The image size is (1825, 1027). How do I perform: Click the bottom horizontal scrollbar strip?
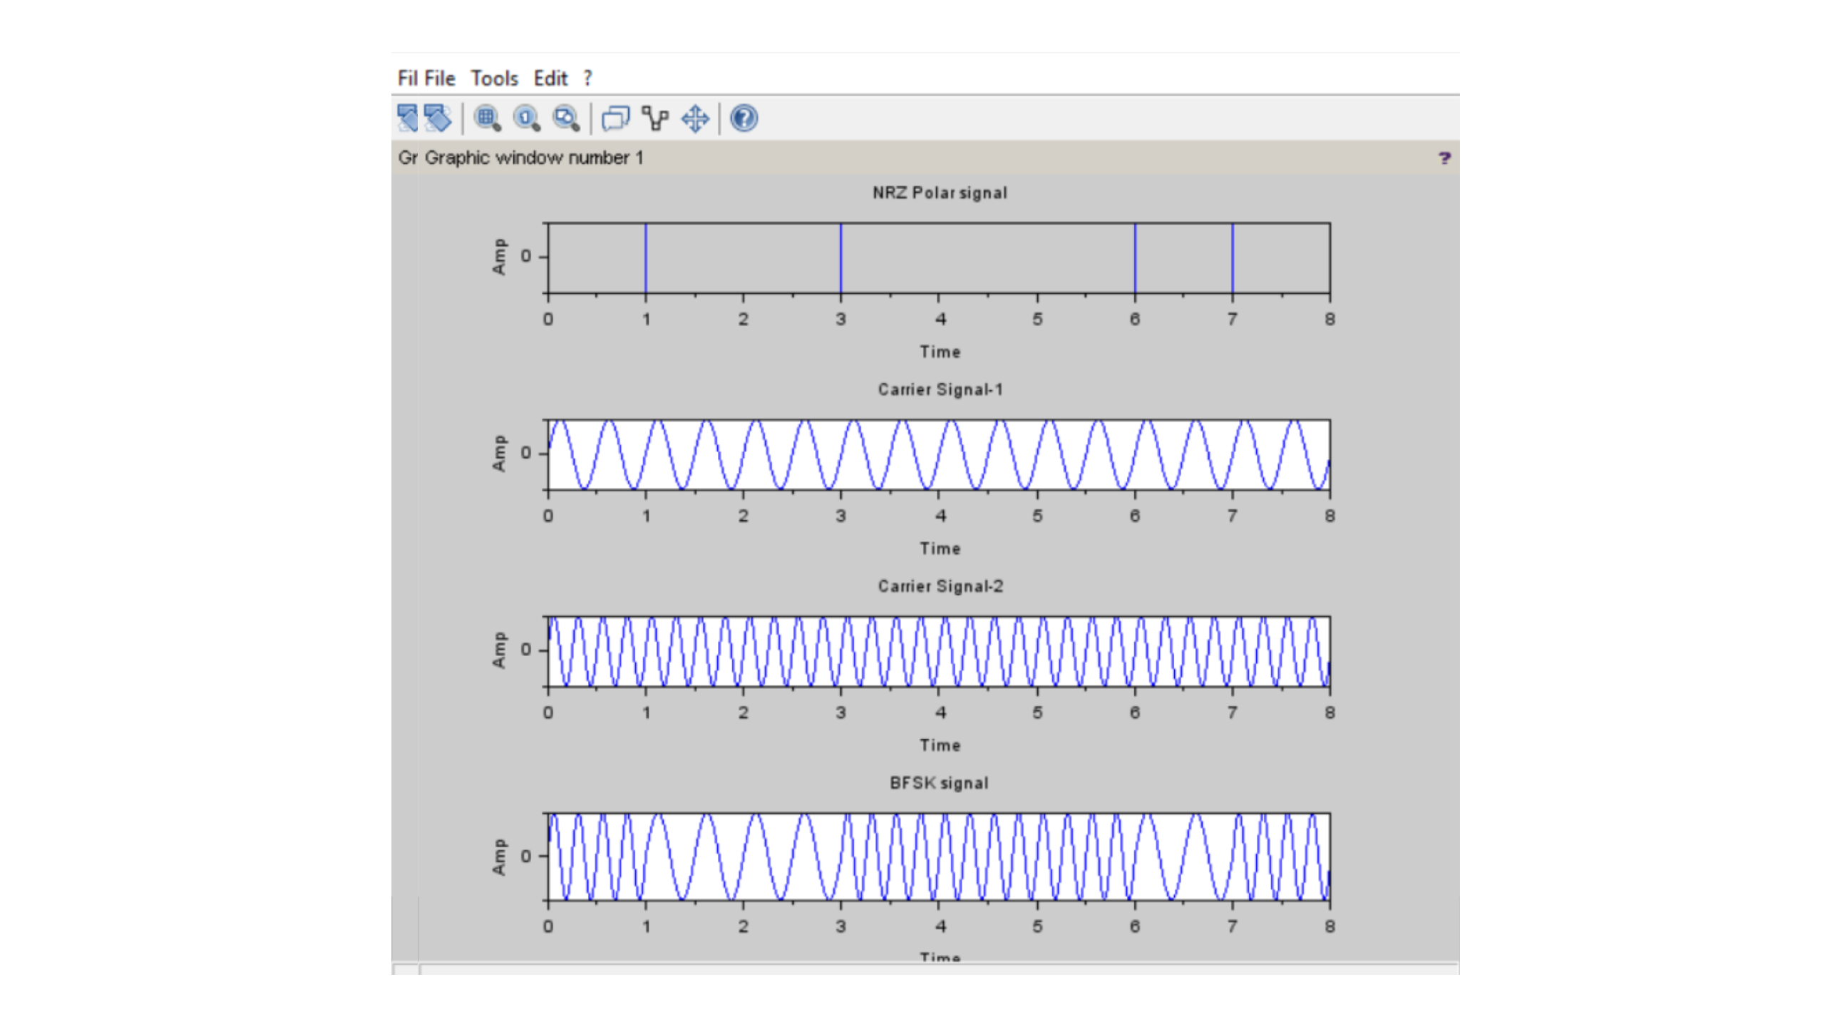pyautogui.click(x=927, y=969)
